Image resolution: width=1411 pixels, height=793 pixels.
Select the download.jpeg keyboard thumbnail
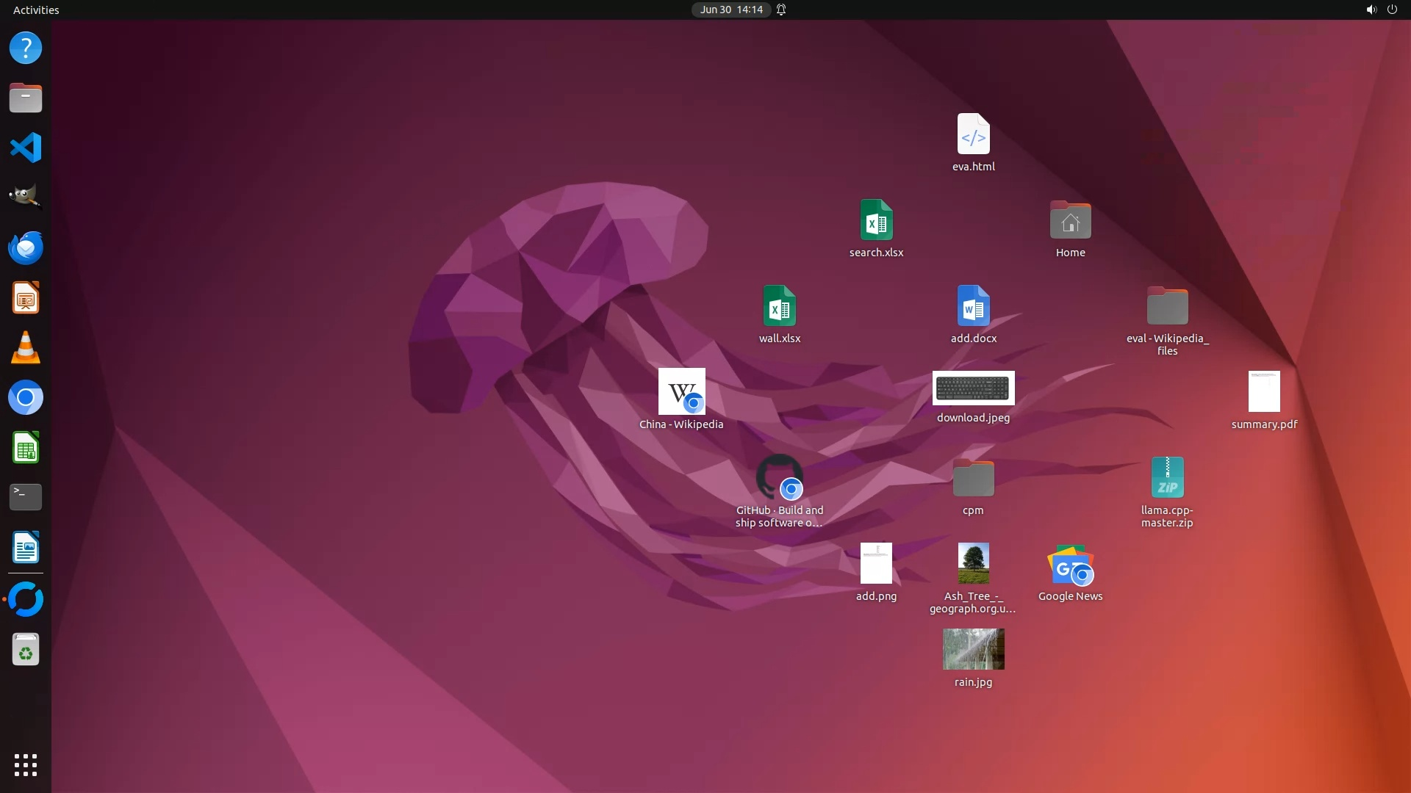point(973,388)
